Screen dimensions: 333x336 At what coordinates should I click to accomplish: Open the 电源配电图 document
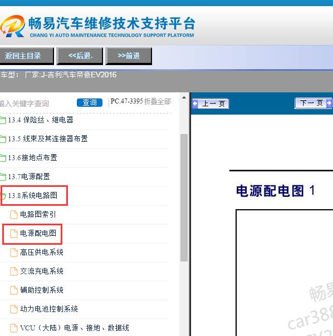38,233
